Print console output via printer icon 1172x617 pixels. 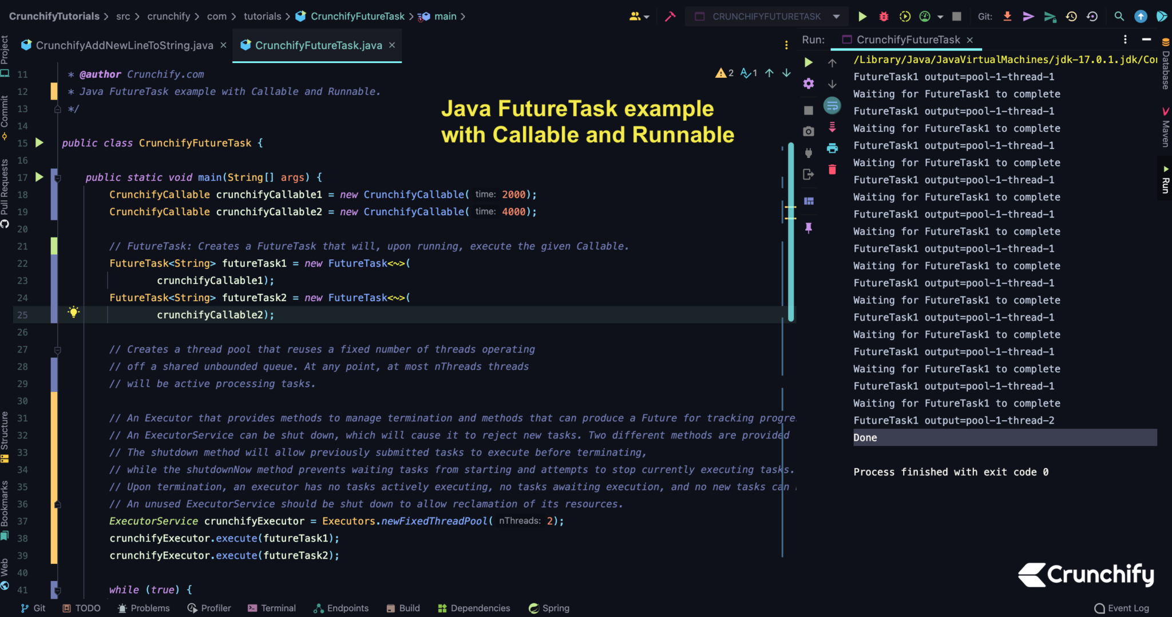point(832,148)
